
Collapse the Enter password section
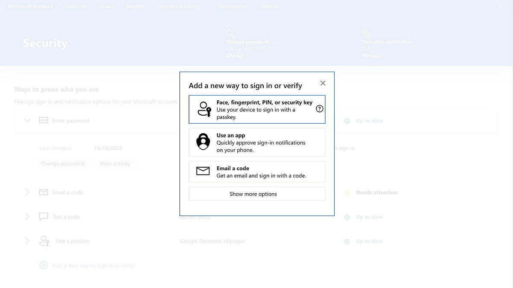27,121
